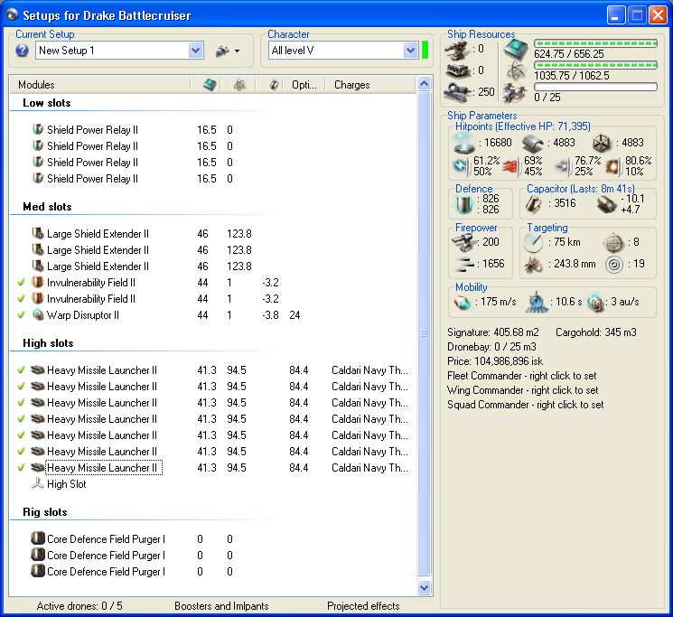Click the warp speed mobility icon
The height and width of the screenshot is (617, 673).
tap(595, 302)
